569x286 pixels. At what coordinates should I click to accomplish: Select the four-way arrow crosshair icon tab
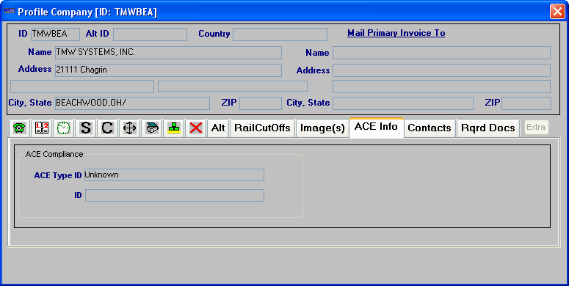[129, 128]
